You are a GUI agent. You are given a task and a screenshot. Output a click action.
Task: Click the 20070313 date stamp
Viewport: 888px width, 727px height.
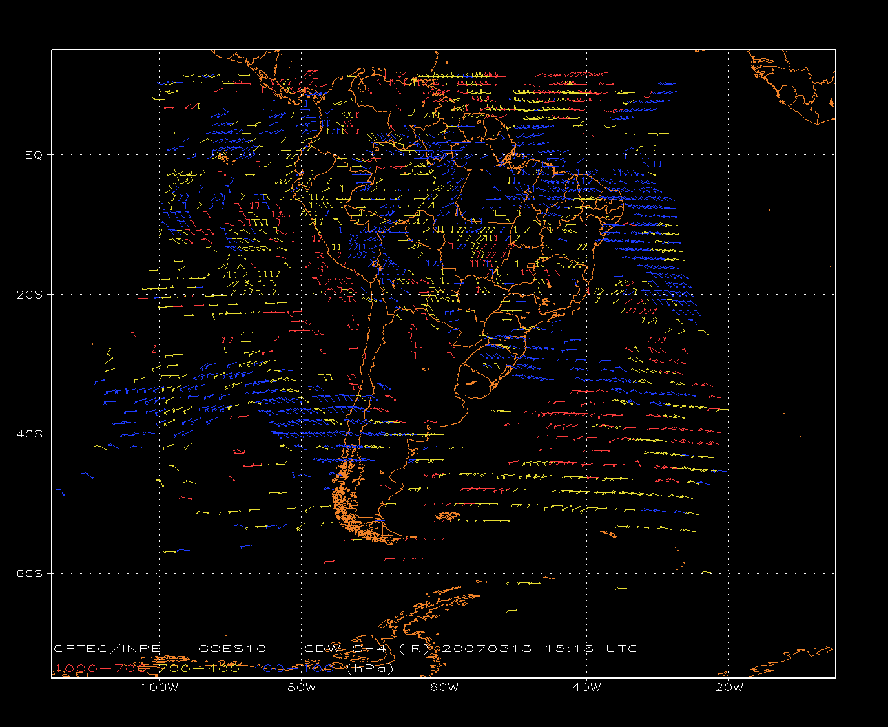tap(488, 649)
